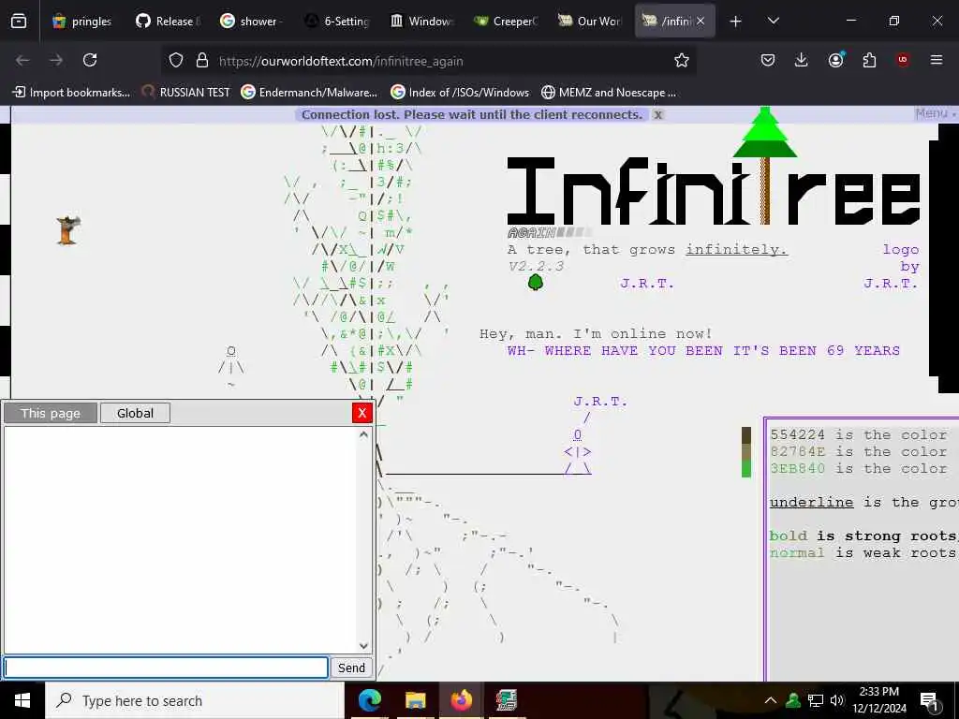959x719 pixels.
Task: Open File Explorer from taskbar
Action: coord(415,700)
